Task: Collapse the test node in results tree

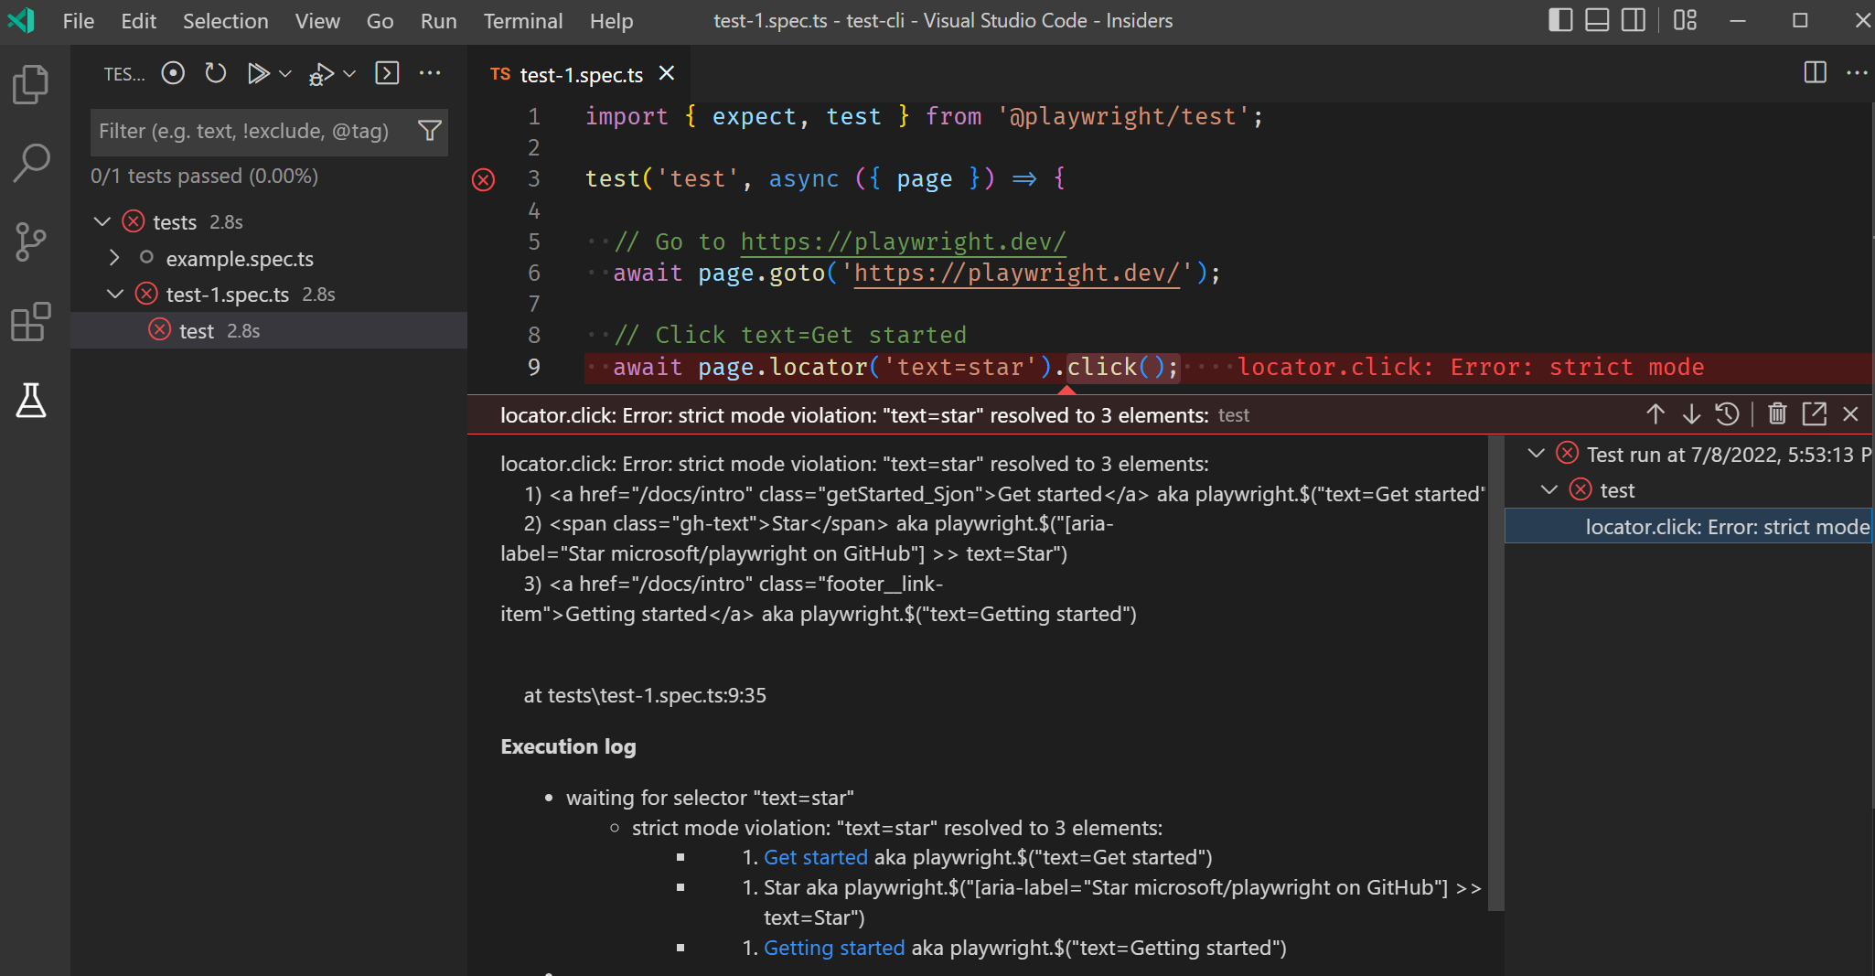Action: (x=1549, y=490)
